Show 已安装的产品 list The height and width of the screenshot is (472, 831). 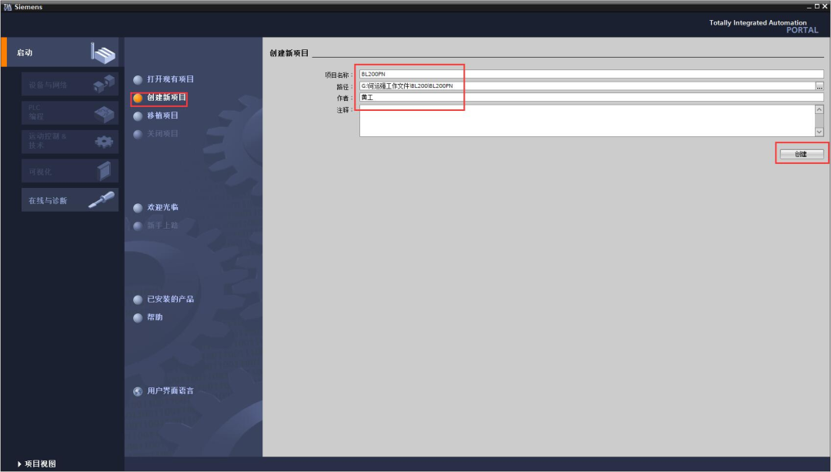(x=170, y=299)
